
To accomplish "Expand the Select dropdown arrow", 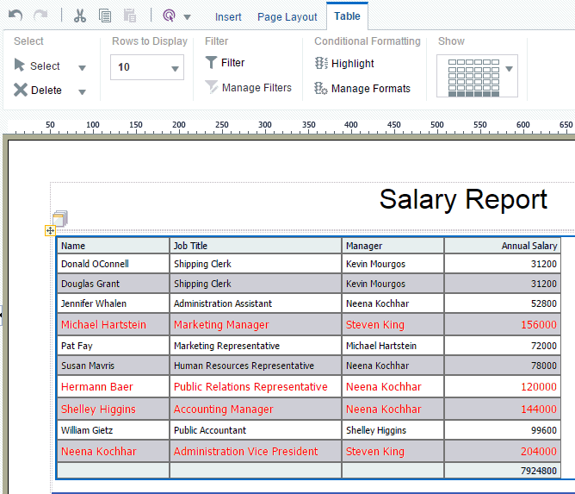I will click(83, 67).
